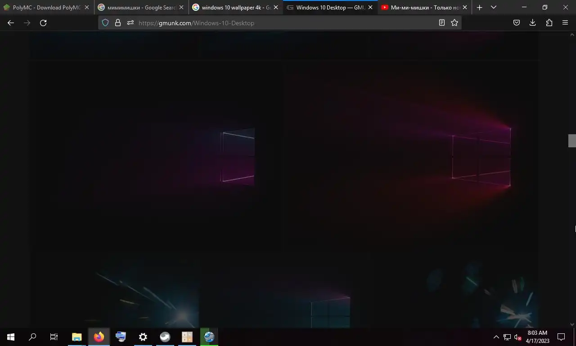Switch to мимимишки Google Search tab
This screenshot has width=576, height=346.
point(141,8)
